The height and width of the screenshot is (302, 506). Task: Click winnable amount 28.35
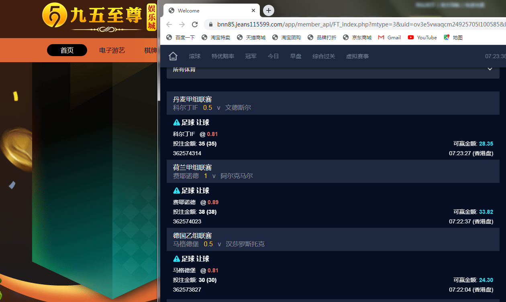click(486, 144)
